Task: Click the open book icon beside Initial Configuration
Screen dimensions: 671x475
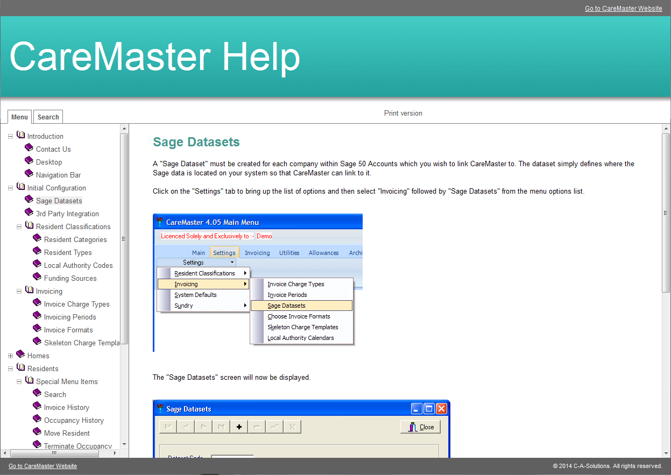Action: tap(21, 187)
